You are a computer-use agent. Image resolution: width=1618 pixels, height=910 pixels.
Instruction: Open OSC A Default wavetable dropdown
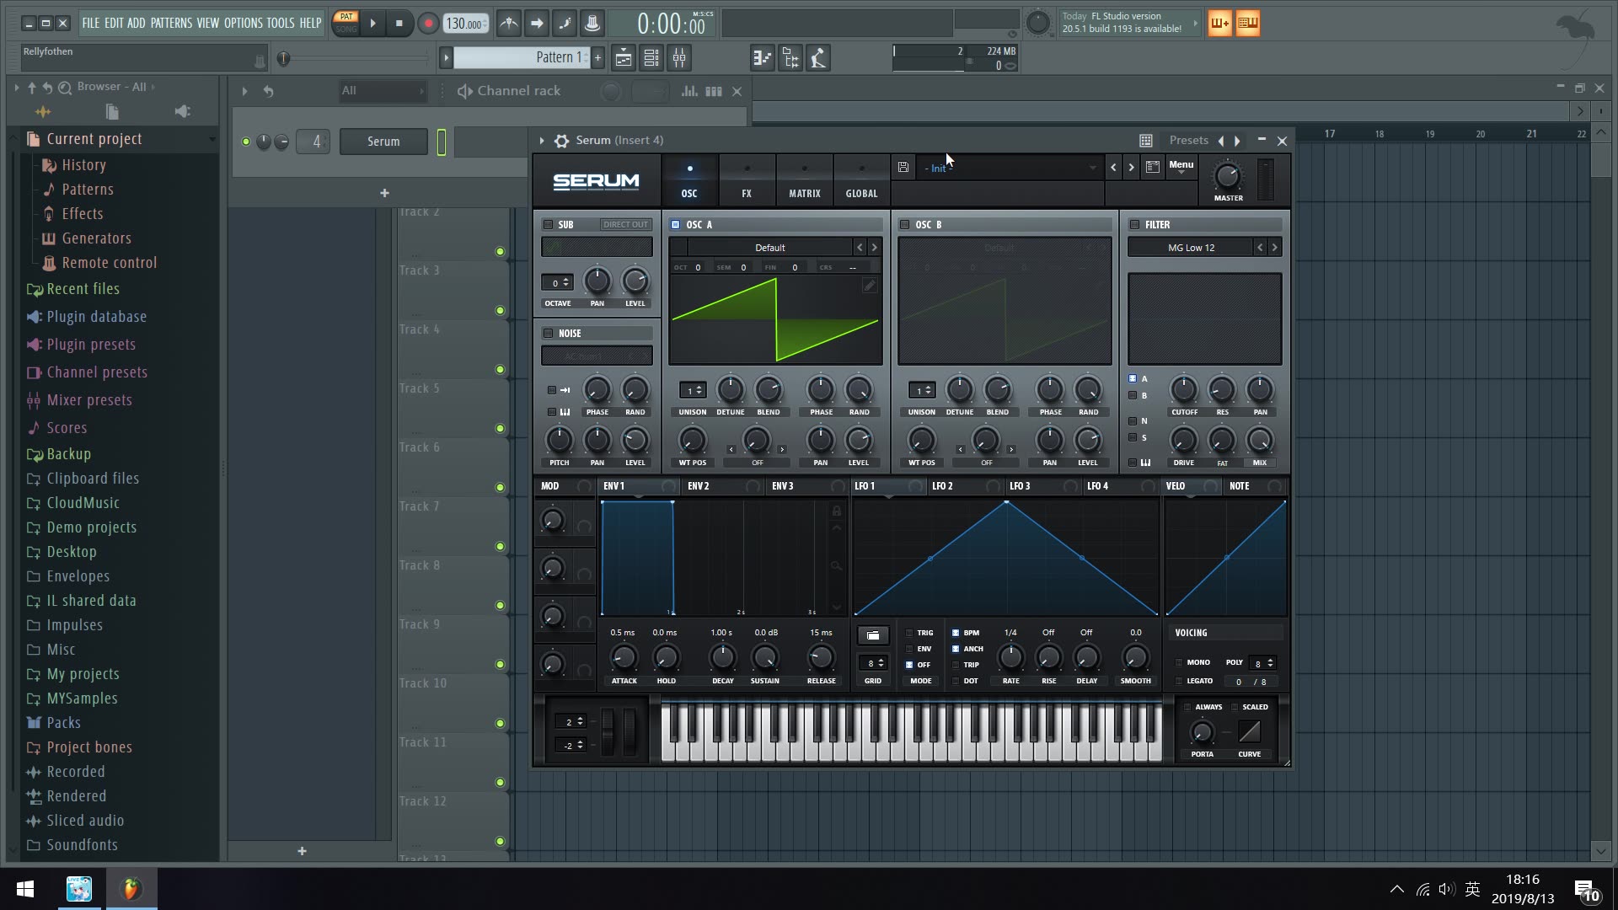coord(769,248)
